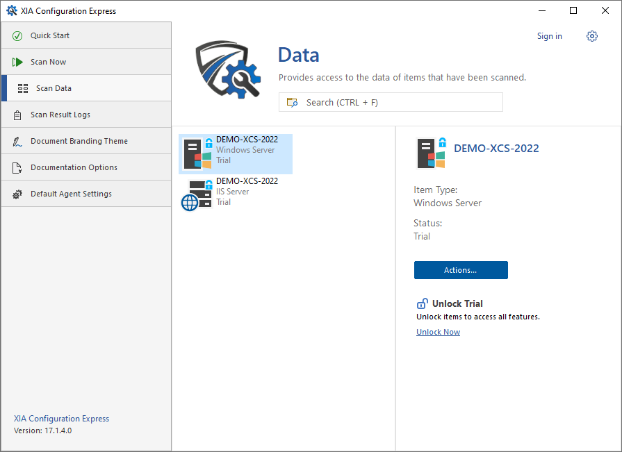Open settings via the gear icon
This screenshot has width=622, height=452.
(x=592, y=36)
